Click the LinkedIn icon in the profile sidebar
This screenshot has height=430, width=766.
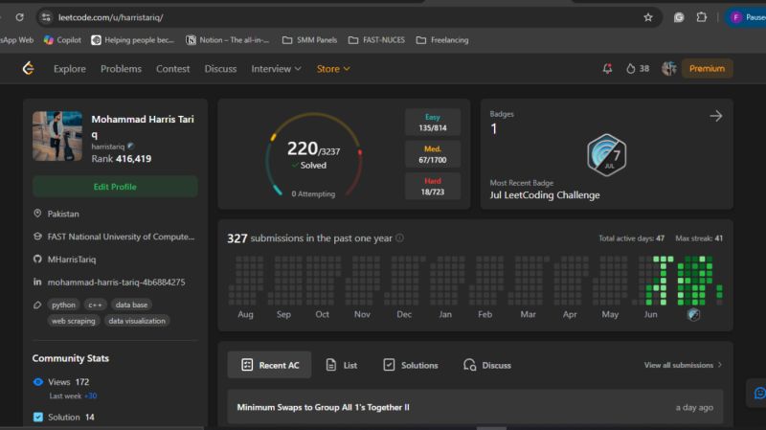point(37,282)
